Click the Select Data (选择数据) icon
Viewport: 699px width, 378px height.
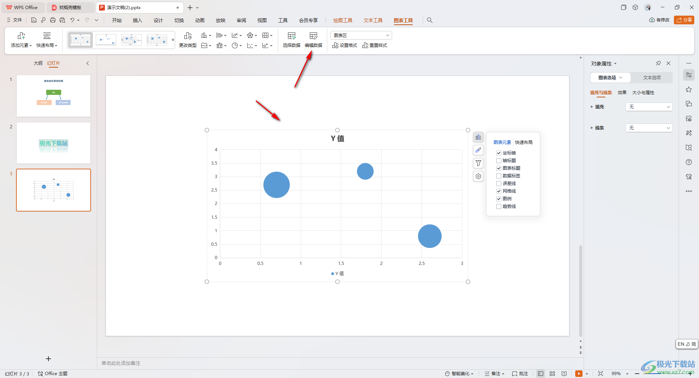click(x=292, y=36)
